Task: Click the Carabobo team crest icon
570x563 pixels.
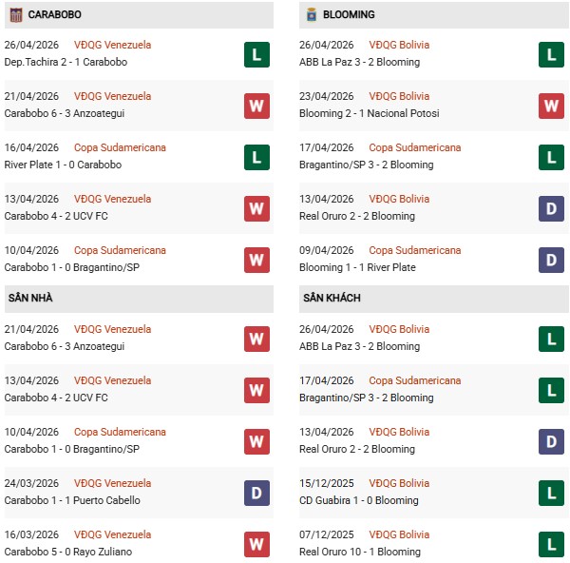Action: point(14,14)
